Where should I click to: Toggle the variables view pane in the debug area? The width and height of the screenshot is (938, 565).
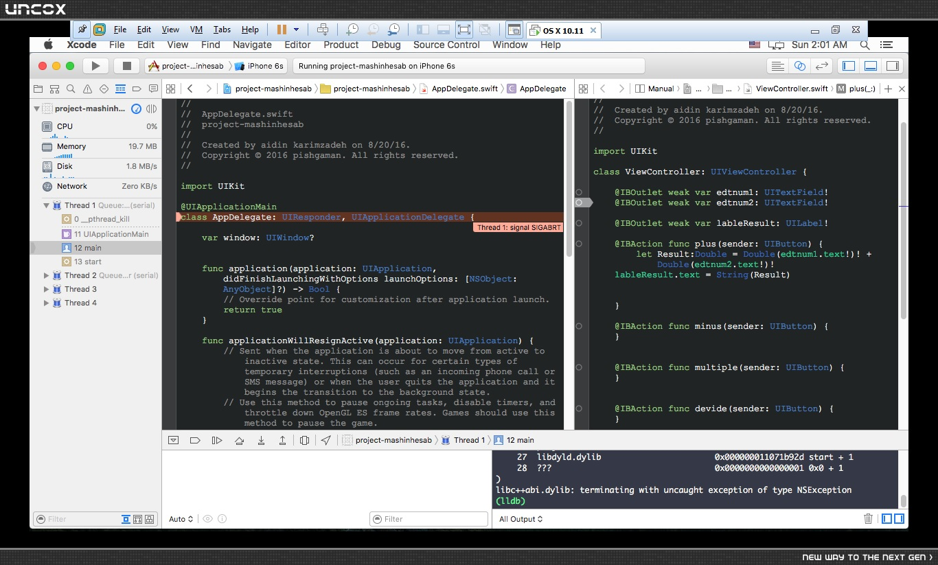tap(886, 519)
